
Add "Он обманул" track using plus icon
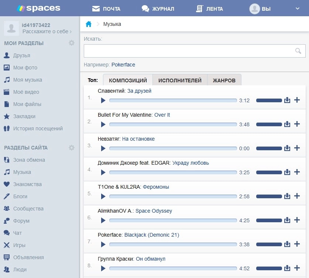[x=297, y=268]
